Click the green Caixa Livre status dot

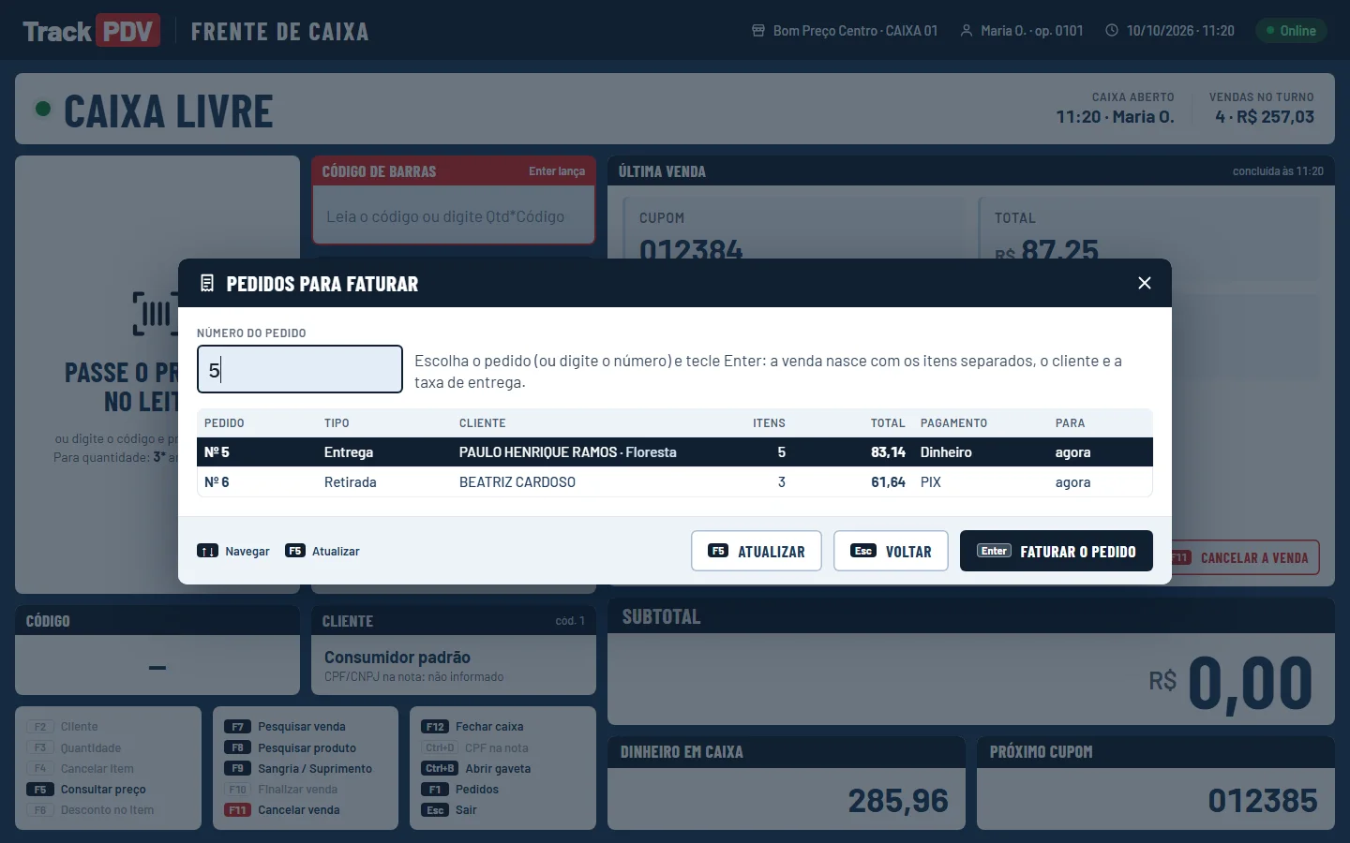[x=42, y=109]
